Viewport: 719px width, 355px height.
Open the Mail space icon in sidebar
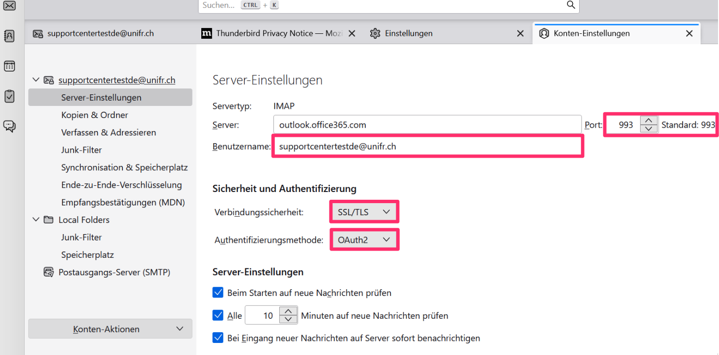click(9, 6)
